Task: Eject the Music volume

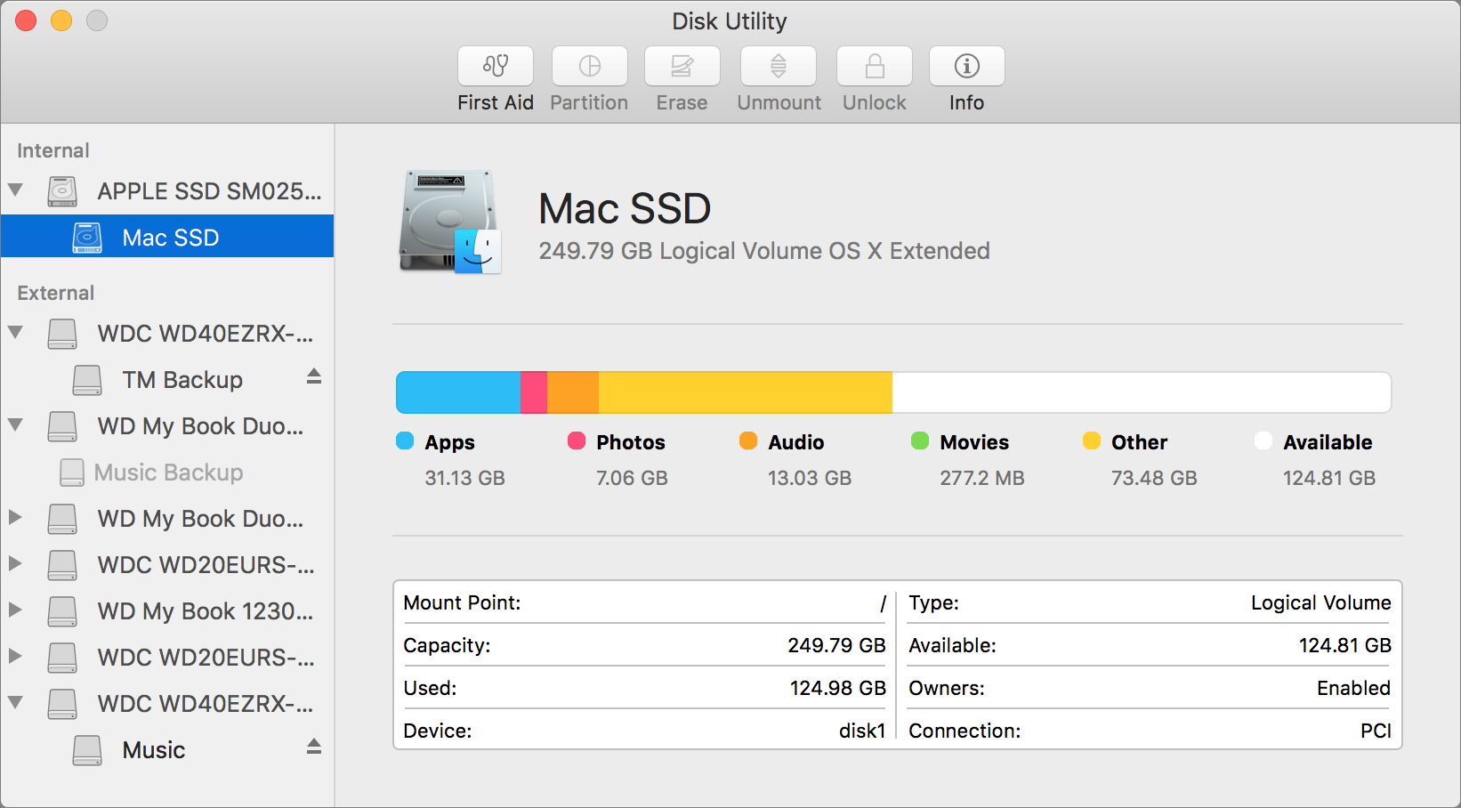Action: point(314,747)
